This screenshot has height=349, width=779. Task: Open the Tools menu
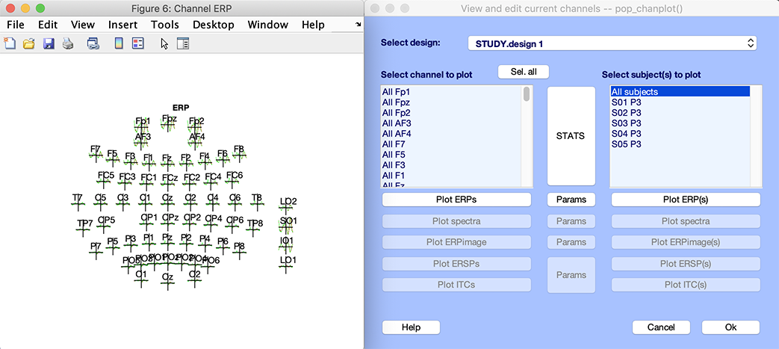pyautogui.click(x=164, y=25)
